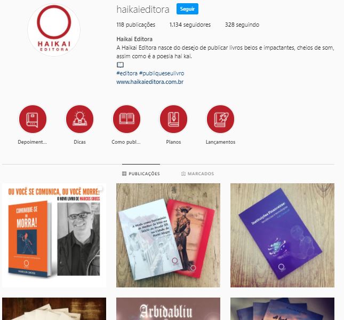
Task: Open the Planos highlight icon
Action: coord(173,119)
